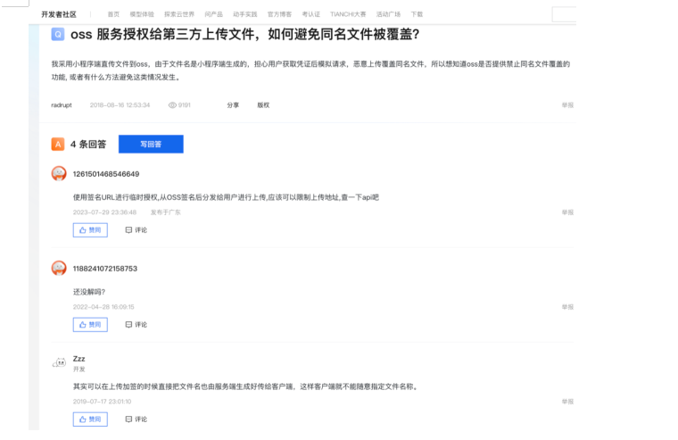Screen dimensions: 678x440
Task: Report the question via the 举报 link
Action: [567, 105]
